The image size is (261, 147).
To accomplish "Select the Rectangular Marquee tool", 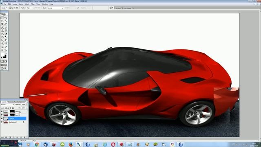I will click(x=2, y=18).
